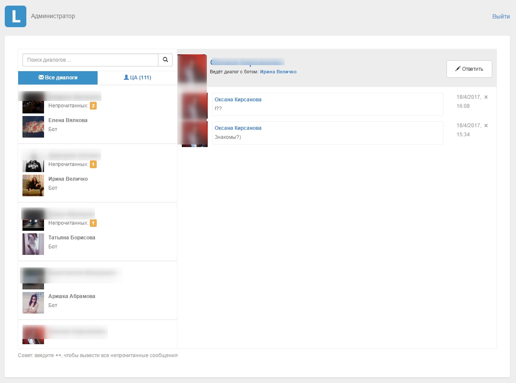Select the Аришка Абрамова dialog entry
Screen dimensions: 516x383
[x=72, y=296]
